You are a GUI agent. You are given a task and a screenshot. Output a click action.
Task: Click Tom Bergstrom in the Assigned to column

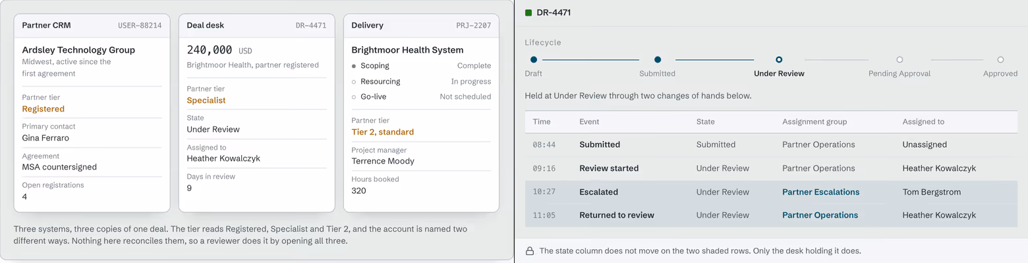click(932, 192)
